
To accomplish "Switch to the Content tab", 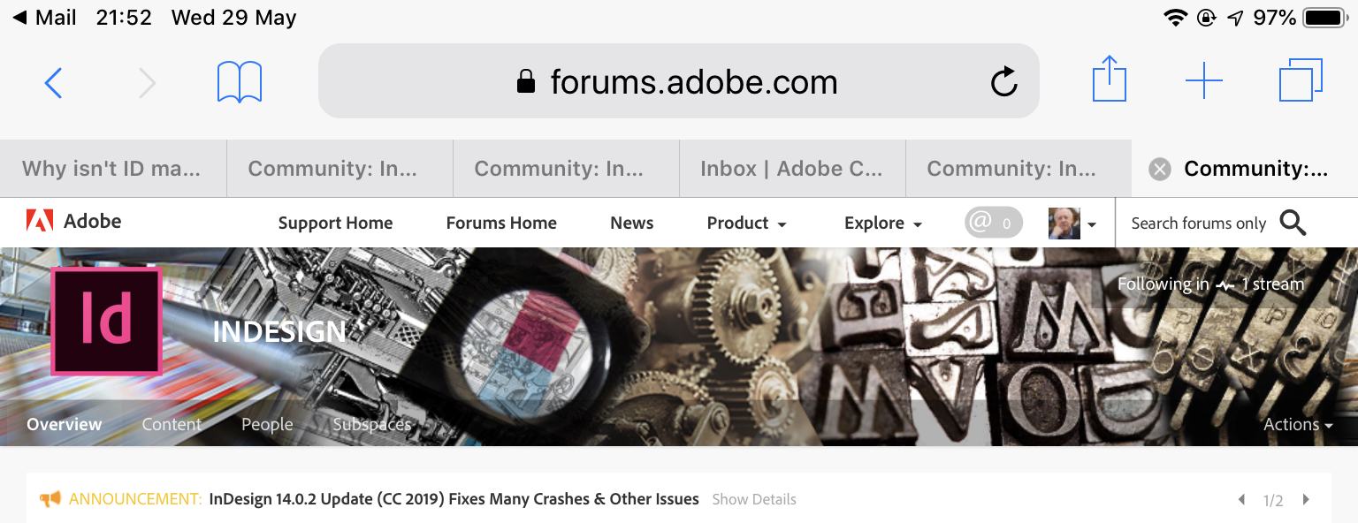I will [x=172, y=425].
